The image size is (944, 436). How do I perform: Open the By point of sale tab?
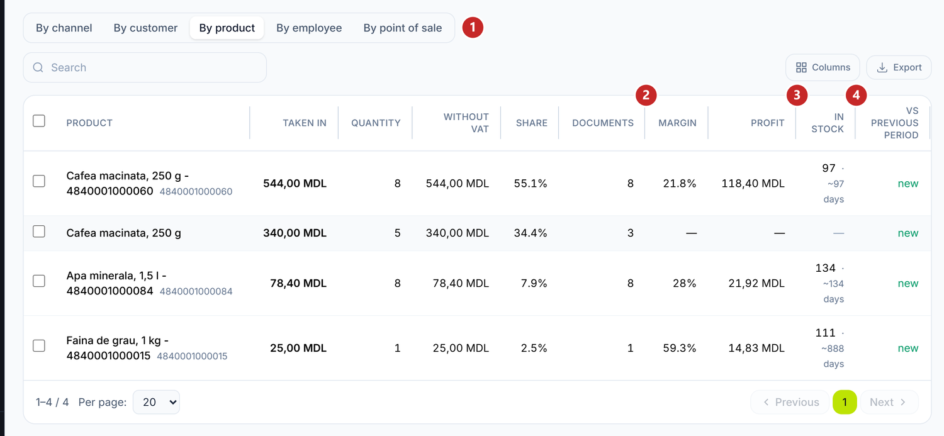pos(403,28)
